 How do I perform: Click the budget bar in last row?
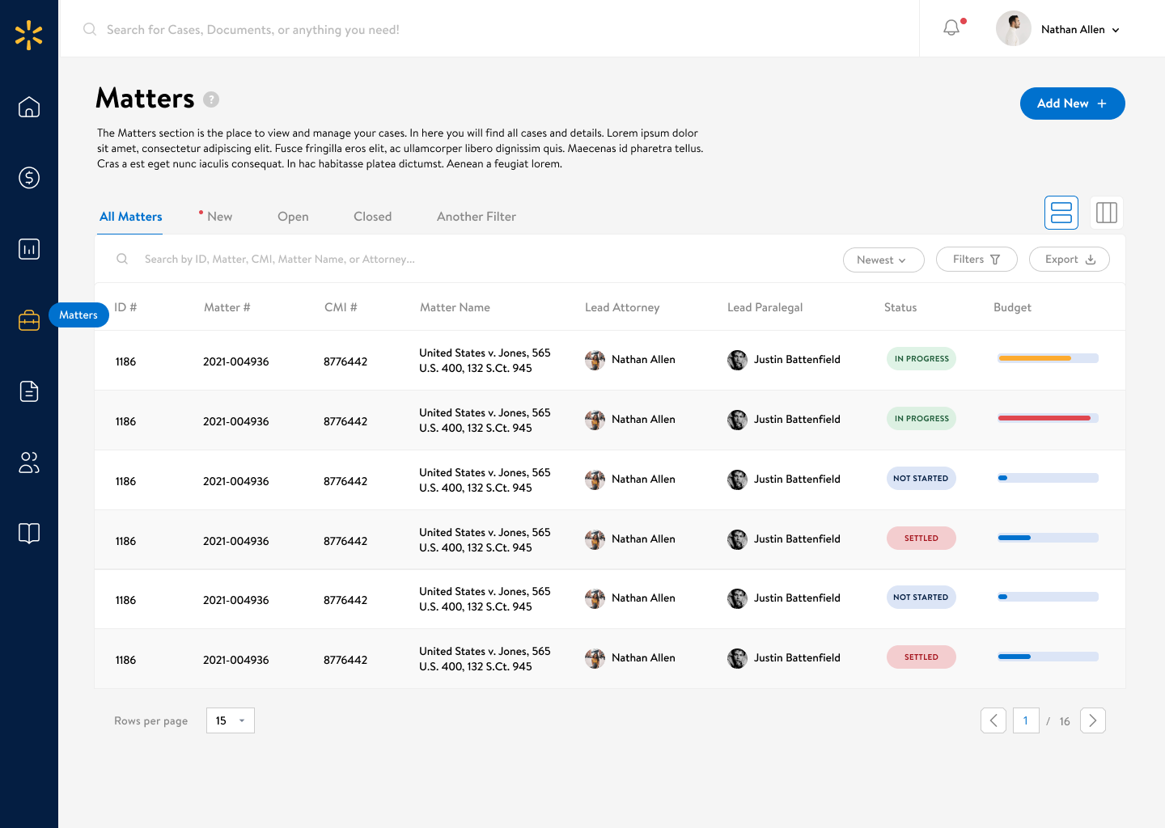coord(1048,657)
